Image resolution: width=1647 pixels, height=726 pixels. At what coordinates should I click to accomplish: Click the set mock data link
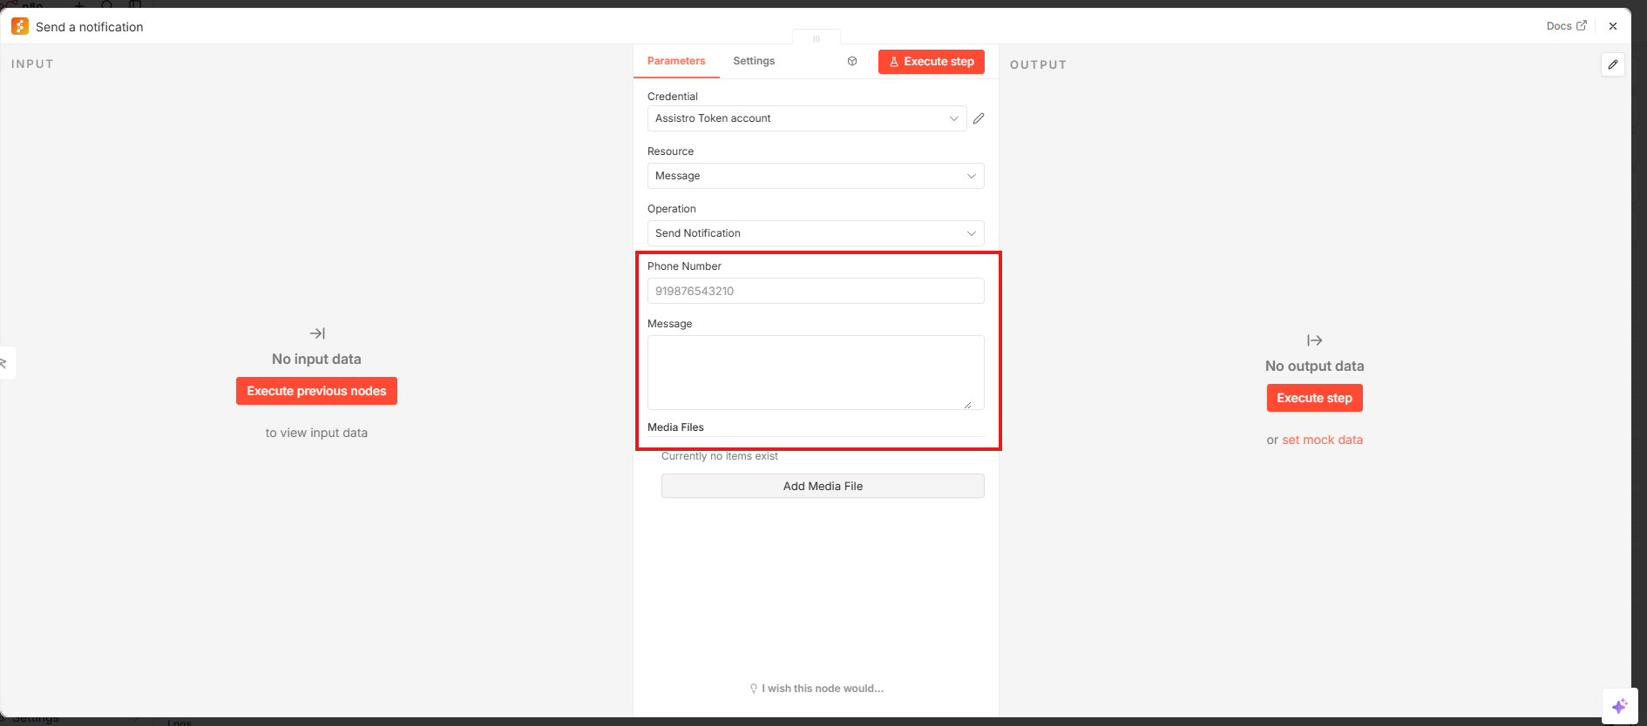point(1322,440)
